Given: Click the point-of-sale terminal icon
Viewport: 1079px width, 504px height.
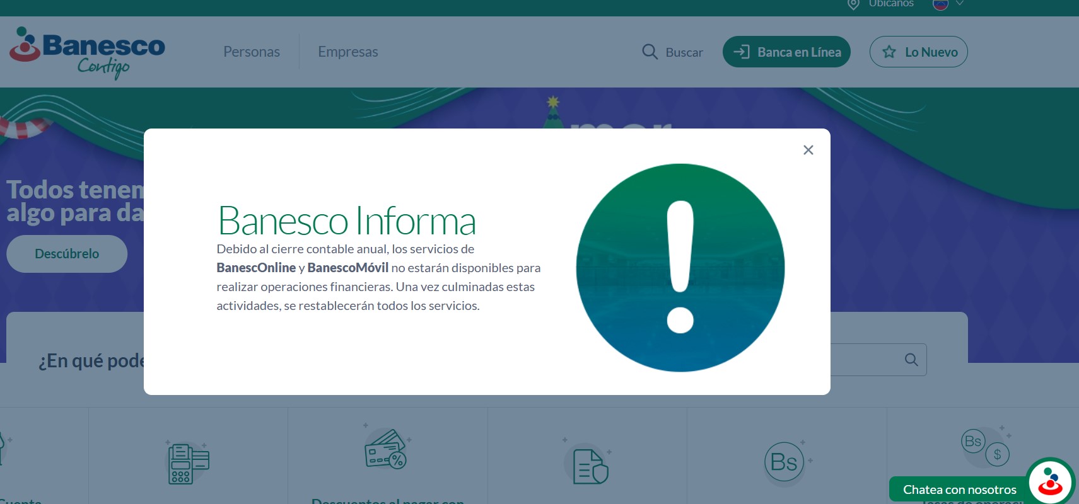Looking at the screenshot, I should coord(188,464).
